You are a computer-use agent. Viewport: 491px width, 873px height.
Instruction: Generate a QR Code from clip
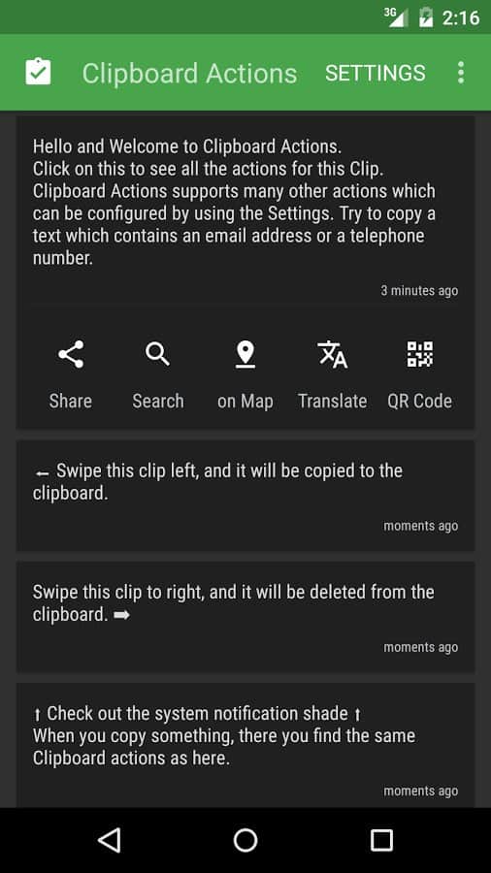click(420, 354)
